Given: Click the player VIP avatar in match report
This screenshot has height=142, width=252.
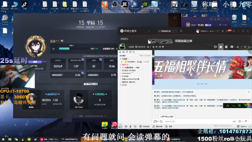Looking at the screenshot, I should (x=36, y=46).
